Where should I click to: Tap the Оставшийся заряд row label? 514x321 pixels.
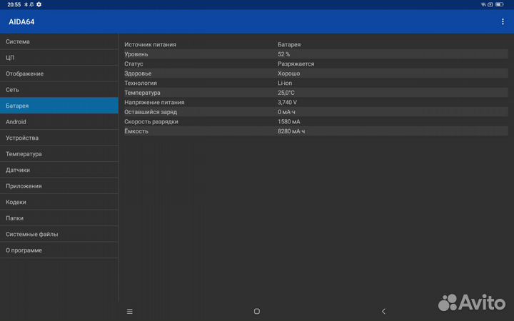point(151,112)
